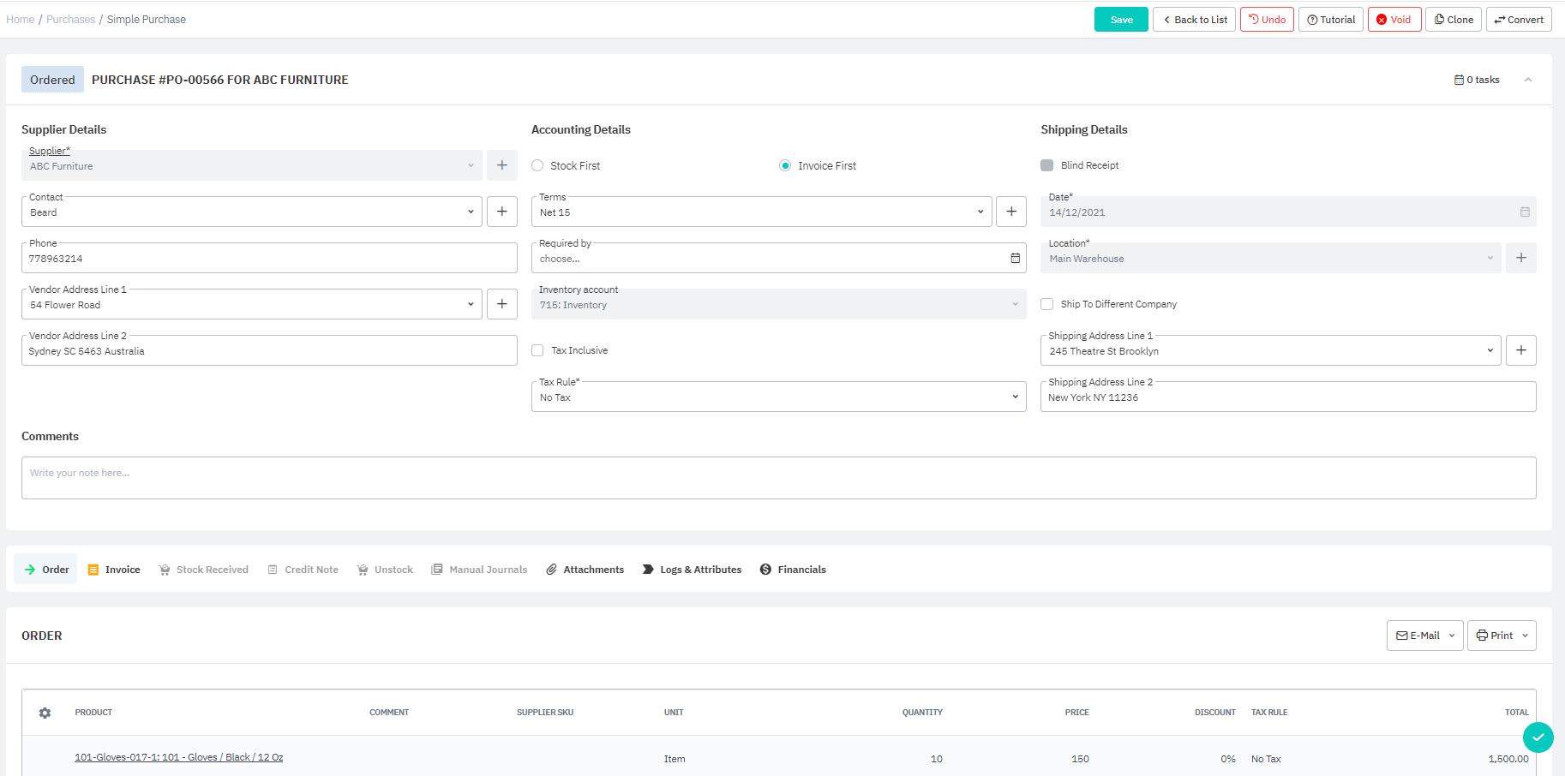Image resolution: width=1565 pixels, height=776 pixels.
Task: Click the Save button
Action: tap(1121, 20)
